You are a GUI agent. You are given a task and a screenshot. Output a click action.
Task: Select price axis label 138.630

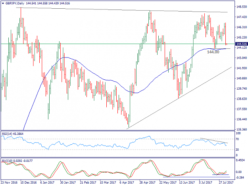click(x=242, y=99)
